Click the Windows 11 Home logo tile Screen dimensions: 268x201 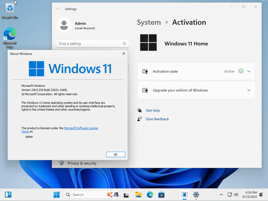[148, 42]
